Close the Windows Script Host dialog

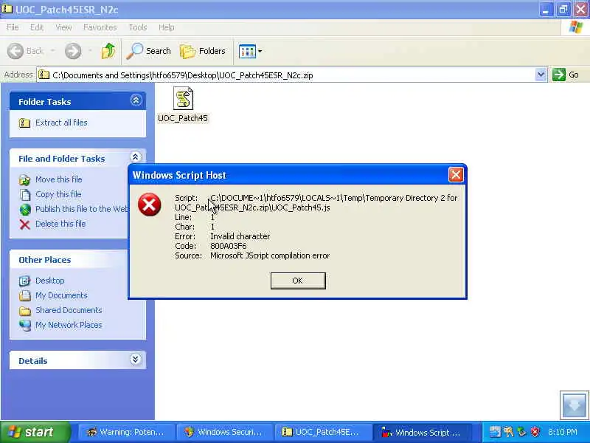point(456,175)
